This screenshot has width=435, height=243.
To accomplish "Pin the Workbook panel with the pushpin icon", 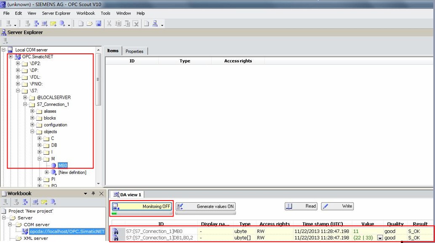I will click(x=93, y=193).
